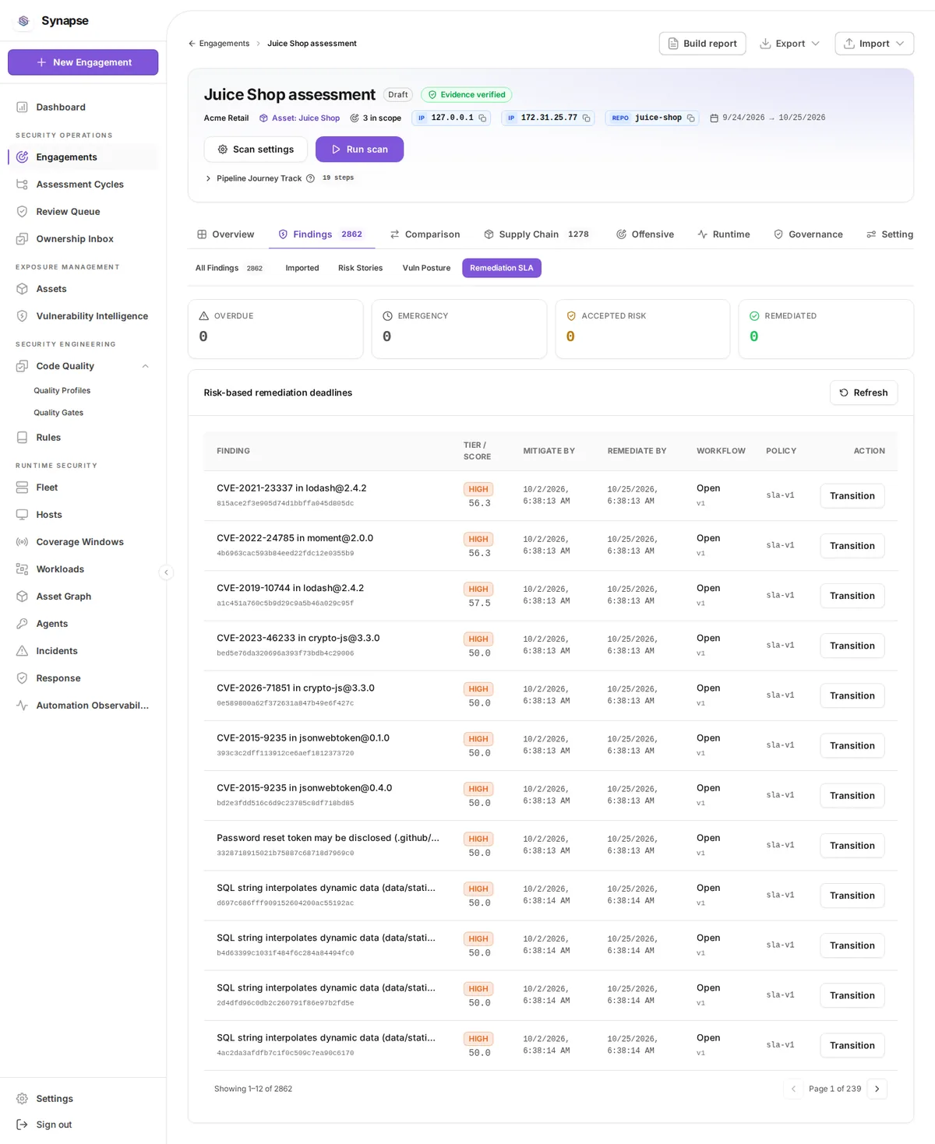This screenshot has height=1144, width=935.
Task: Select the Risk Stories sub-tab
Action: point(360,268)
